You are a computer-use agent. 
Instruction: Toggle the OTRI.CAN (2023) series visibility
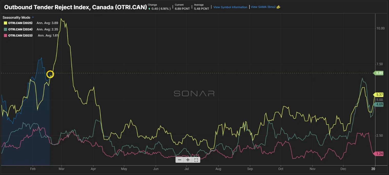click(x=20, y=35)
